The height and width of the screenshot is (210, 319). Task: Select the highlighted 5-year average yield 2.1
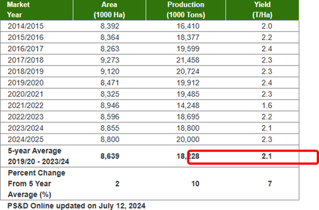click(267, 156)
